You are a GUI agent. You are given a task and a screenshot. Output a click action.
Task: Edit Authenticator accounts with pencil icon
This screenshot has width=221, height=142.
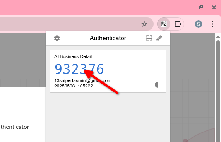click(159, 38)
